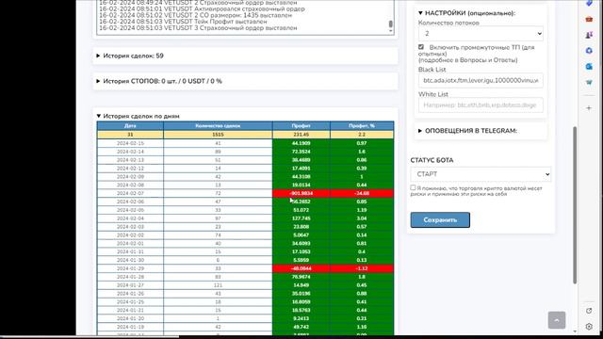The image size is (603, 339).
Task: Click the date cell 2024-02-14
Action: (130, 152)
